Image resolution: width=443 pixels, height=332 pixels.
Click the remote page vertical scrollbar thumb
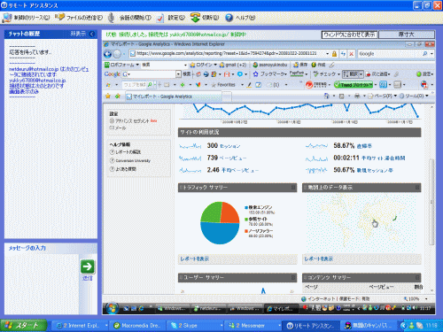(x=431, y=202)
